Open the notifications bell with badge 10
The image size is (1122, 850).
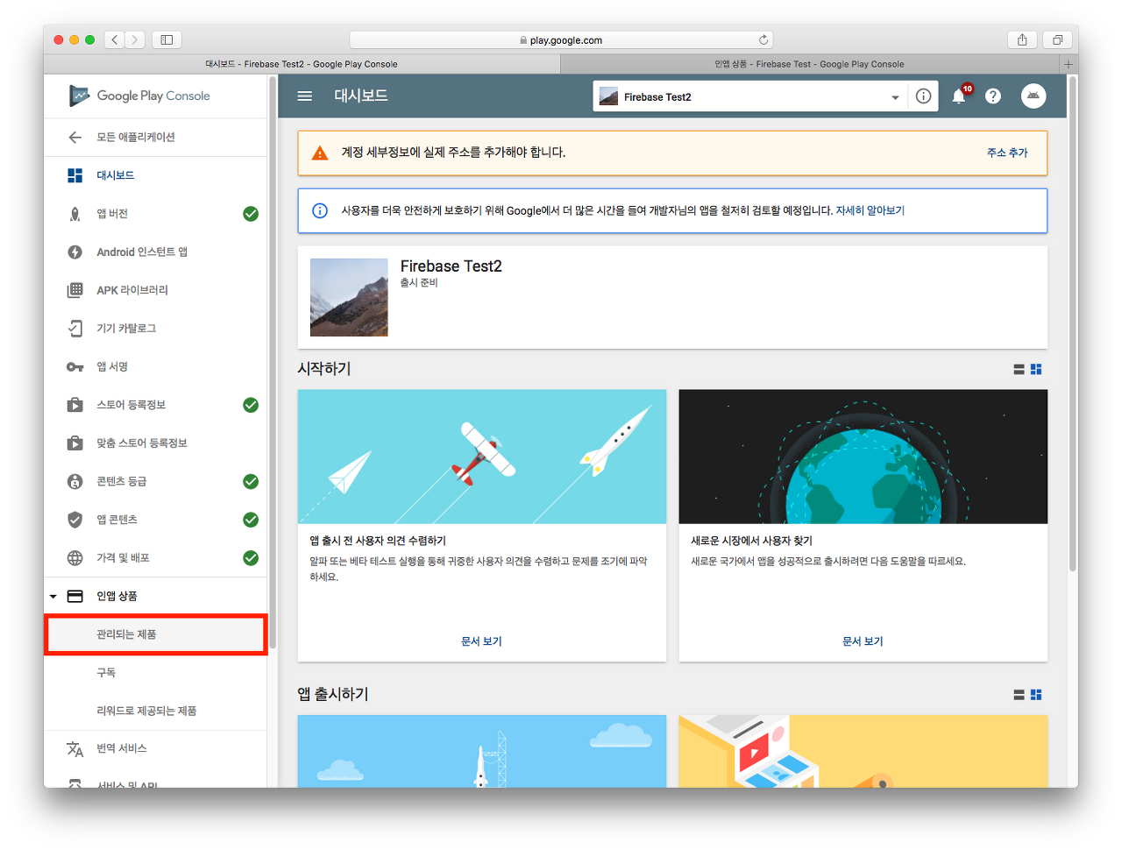pyautogui.click(x=960, y=96)
